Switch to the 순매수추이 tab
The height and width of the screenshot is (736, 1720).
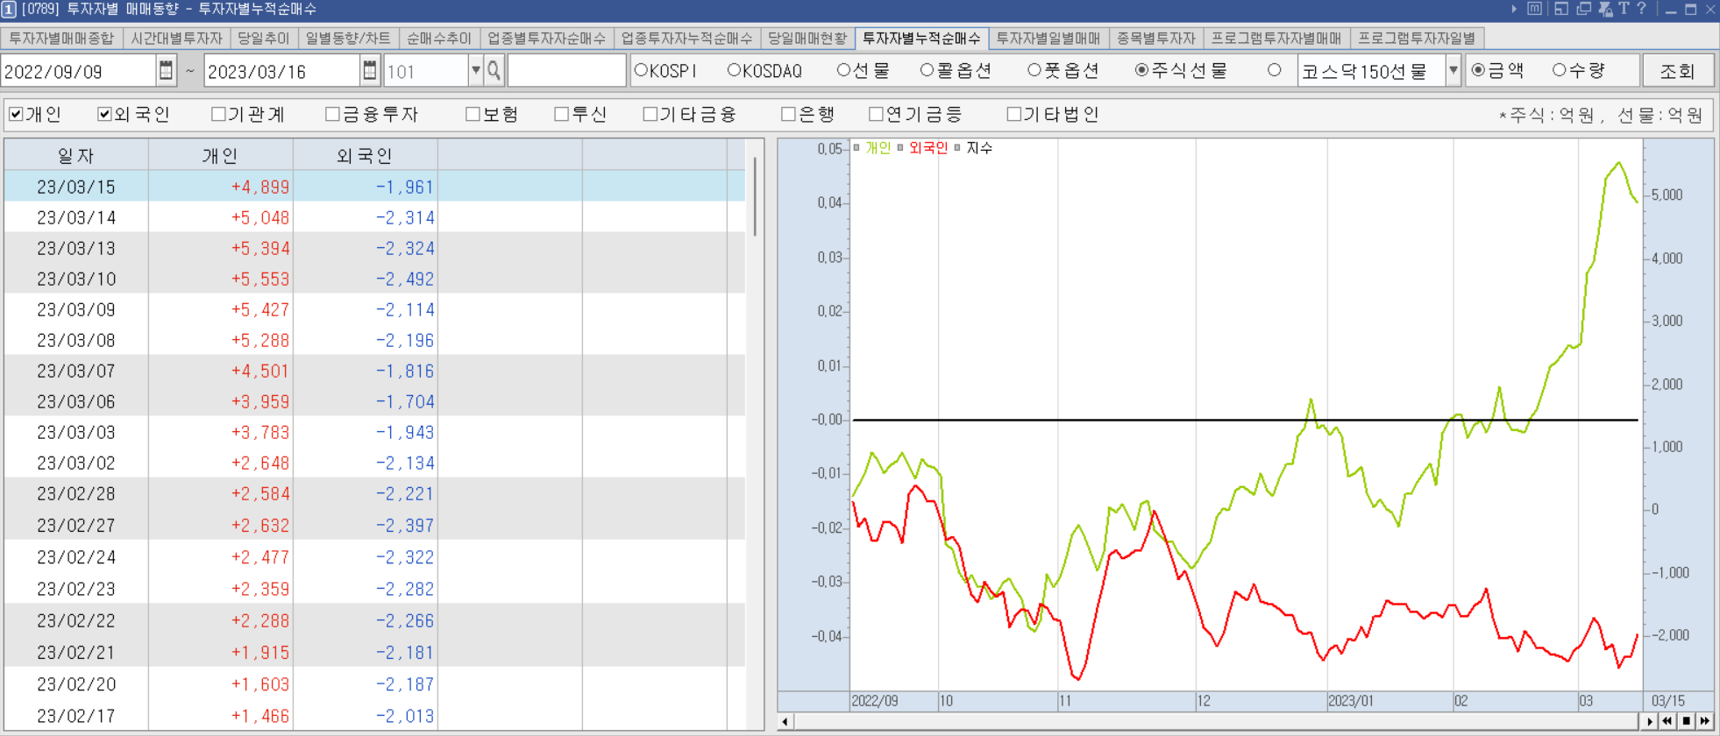tap(439, 39)
